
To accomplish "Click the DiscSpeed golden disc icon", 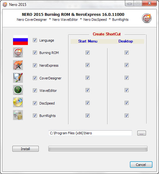I will pos(18,102).
